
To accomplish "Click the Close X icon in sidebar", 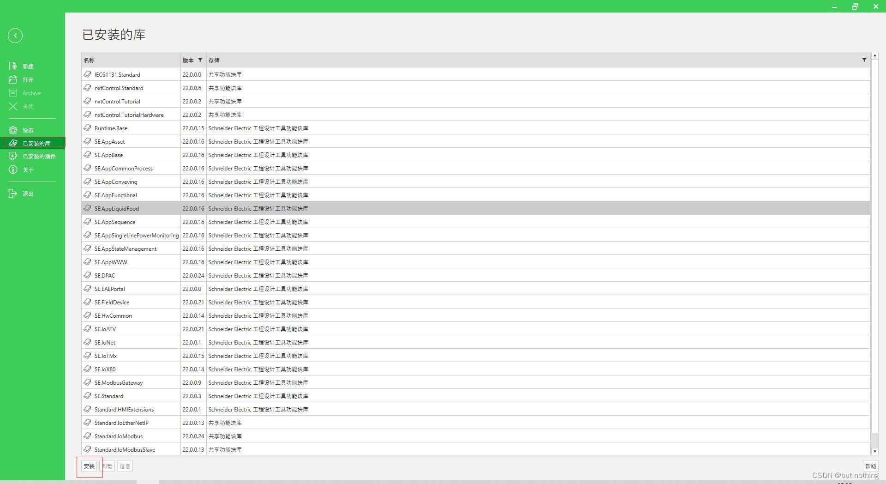I will [x=13, y=106].
